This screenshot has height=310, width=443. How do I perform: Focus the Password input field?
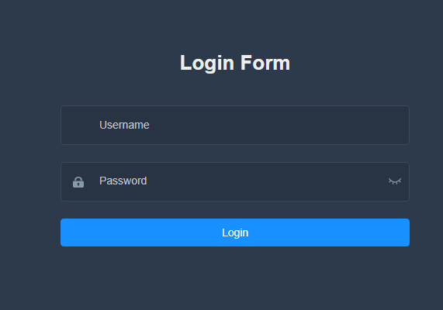coord(235,181)
